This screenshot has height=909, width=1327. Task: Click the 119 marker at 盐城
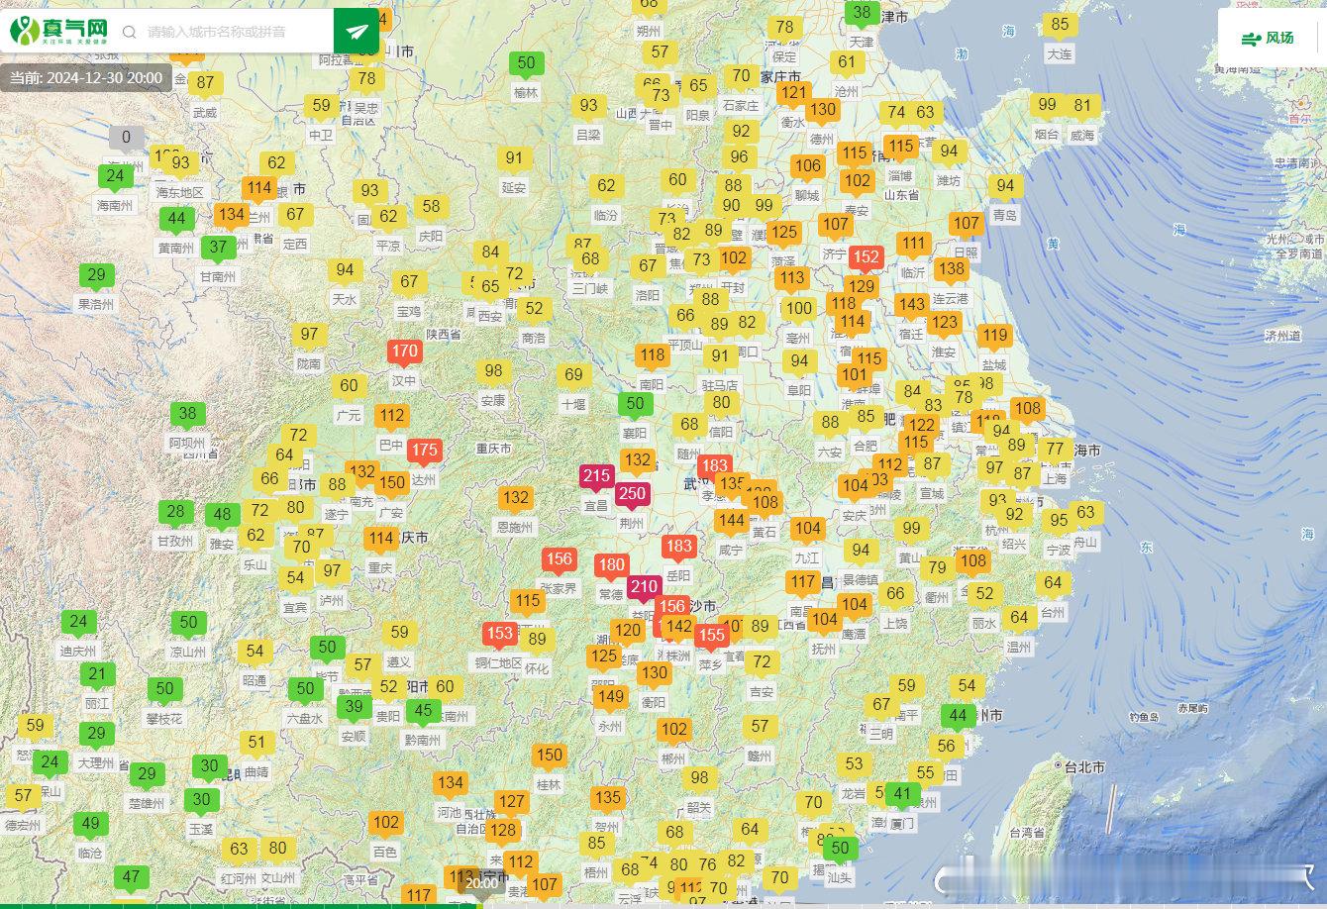pos(994,336)
